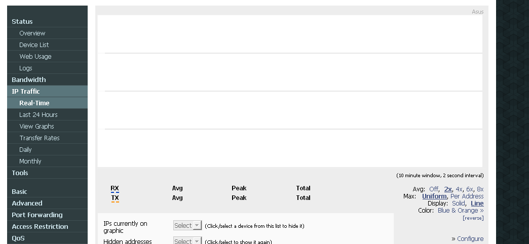This screenshot has width=529, height=244.
Task: Open the Logs page
Action: coord(26,68)
